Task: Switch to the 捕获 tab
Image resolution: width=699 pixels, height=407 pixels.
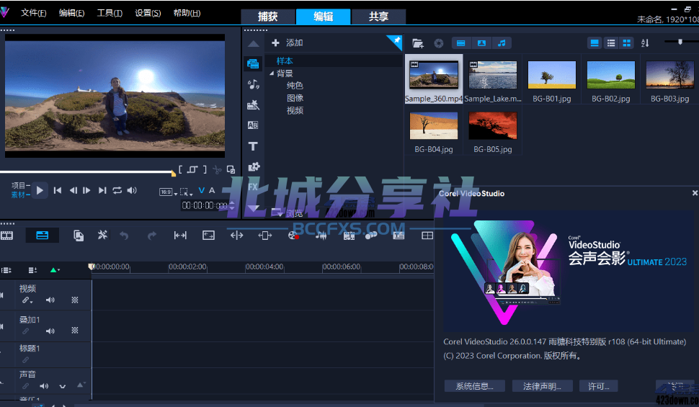Action: tap(268, 17)
